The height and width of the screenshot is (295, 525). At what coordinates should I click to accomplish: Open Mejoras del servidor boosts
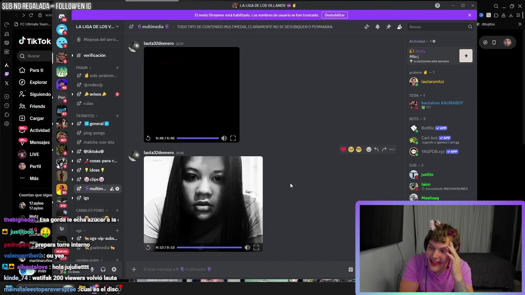coord(97,40)
